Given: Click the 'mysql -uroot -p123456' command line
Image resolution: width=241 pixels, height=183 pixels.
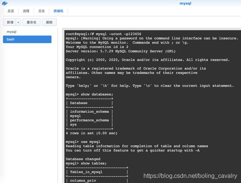Looking at the screenshot, I should (104, 34).
